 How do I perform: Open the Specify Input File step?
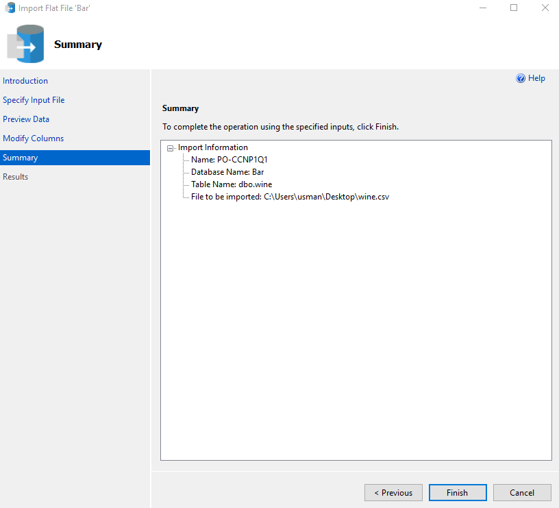pyautogui.click(x=34, y=100)
